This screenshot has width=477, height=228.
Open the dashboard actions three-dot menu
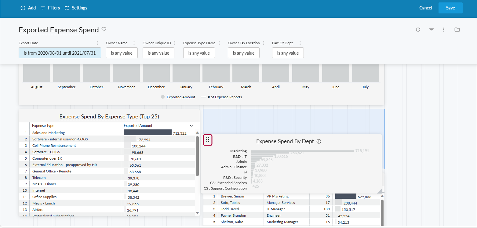[x=444, y=30]
